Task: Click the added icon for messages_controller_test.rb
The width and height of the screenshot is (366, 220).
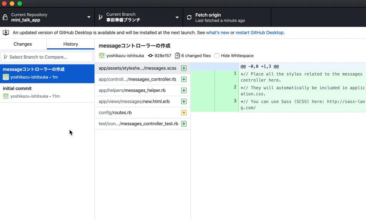Action: [x=184, y=124]
